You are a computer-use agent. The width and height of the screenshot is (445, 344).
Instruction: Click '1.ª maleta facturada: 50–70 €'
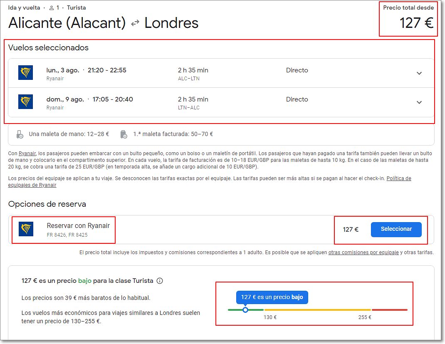click(173, 134)
